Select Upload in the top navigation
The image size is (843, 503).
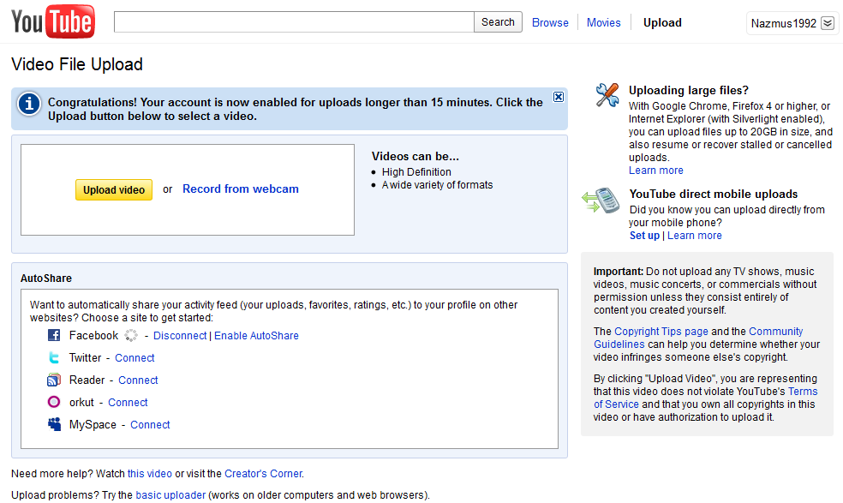pos(662,22)
